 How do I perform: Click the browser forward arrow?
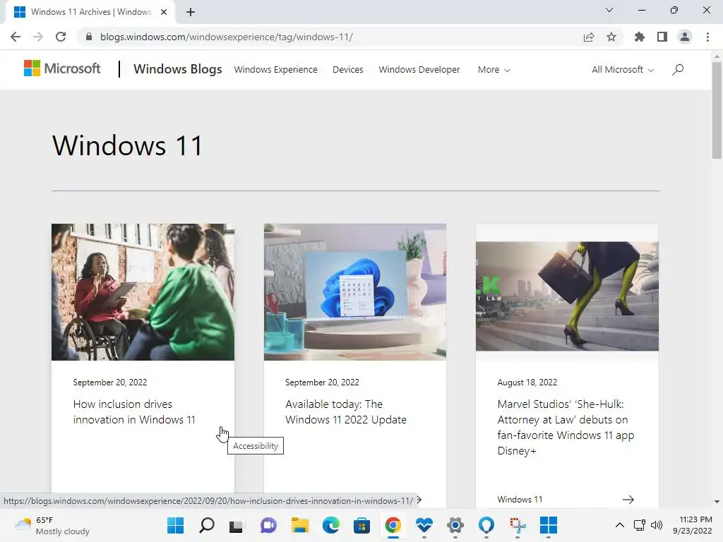(x=38, y=37)
